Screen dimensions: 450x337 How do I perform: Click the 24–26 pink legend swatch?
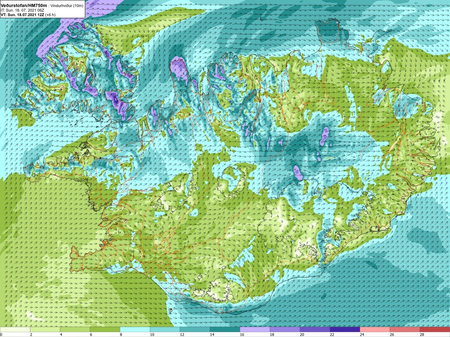375,330
